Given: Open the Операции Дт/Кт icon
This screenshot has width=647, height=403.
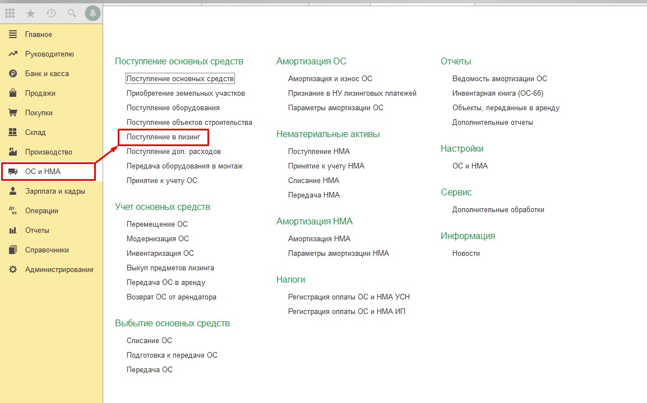Looking at the screenshot, I should (12, 210).
